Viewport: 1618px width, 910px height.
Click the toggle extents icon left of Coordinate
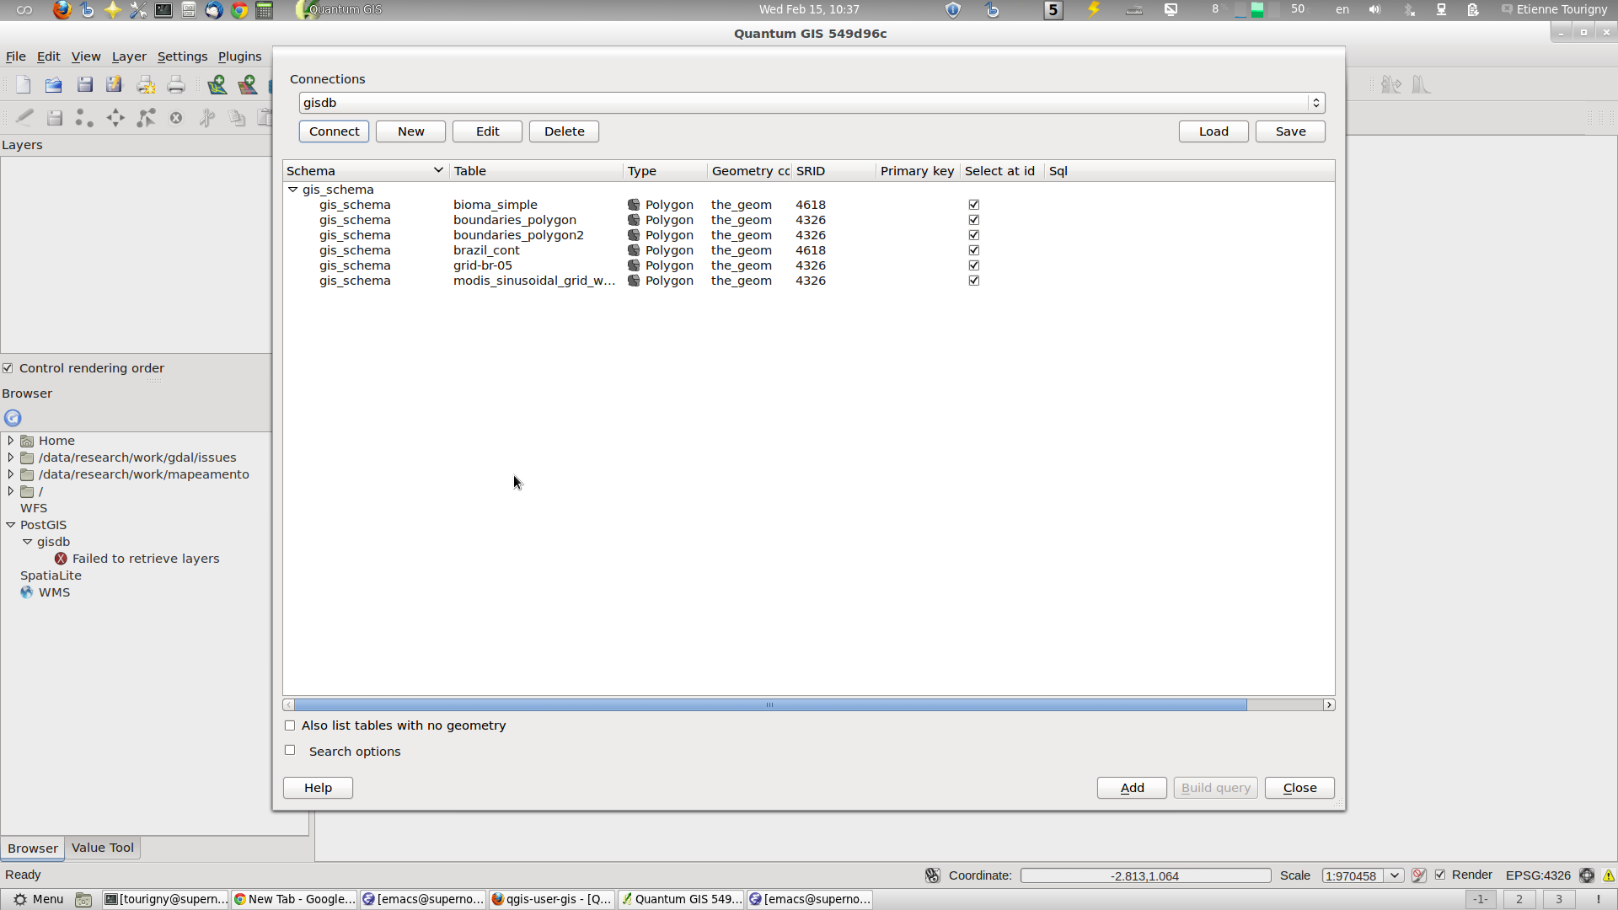click(932, 875)
